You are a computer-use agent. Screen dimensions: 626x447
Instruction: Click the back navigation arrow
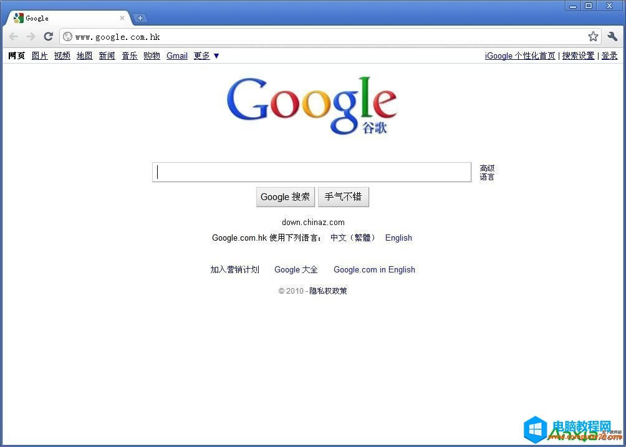[13, 36]
